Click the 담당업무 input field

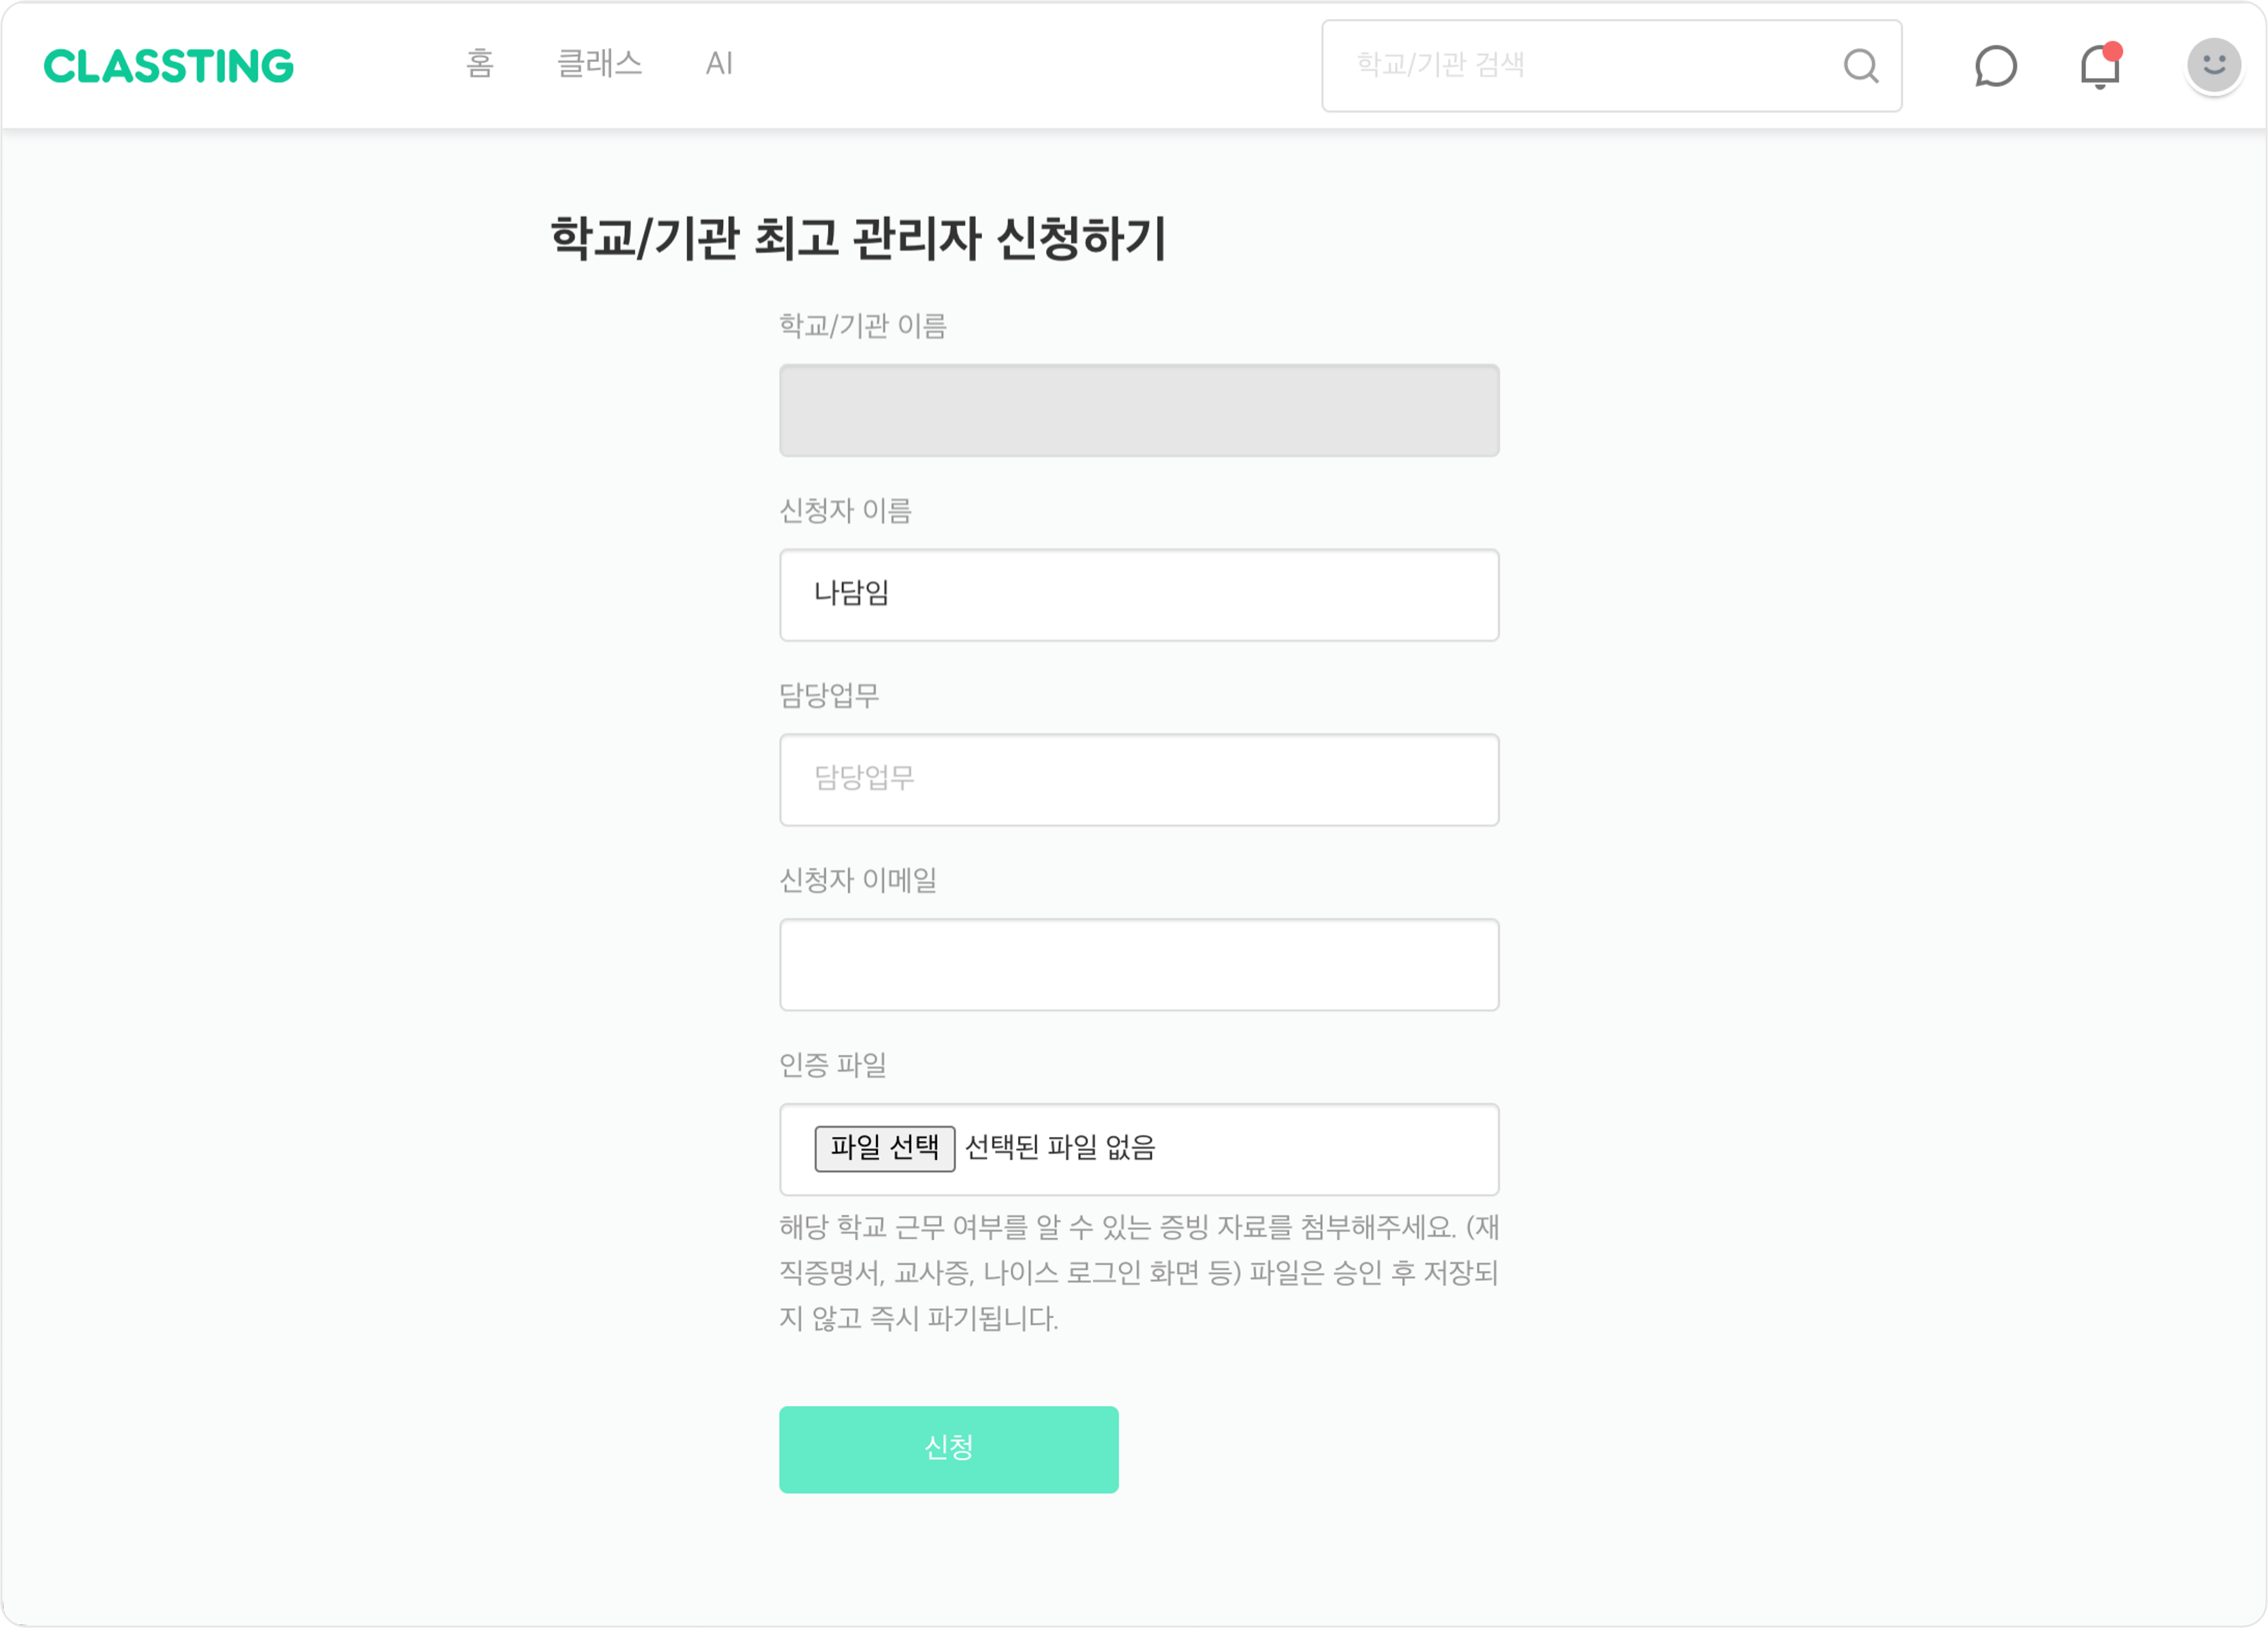click(1139, 780)
